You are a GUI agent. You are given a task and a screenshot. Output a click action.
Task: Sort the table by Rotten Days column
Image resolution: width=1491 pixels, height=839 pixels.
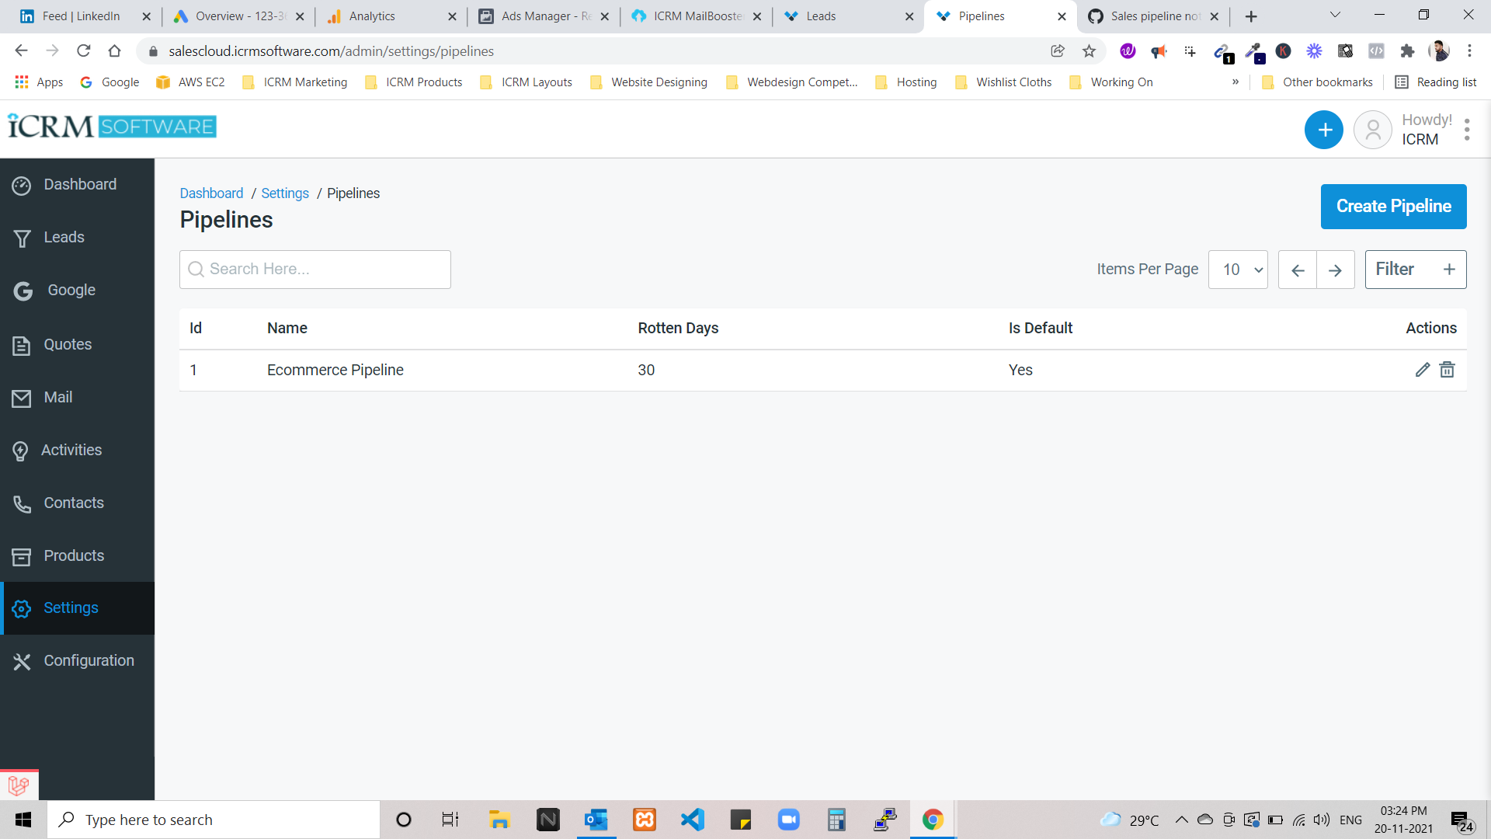[677, 328]
